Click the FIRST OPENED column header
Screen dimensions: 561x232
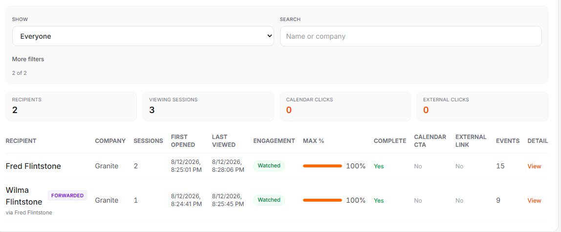point(183,141)
